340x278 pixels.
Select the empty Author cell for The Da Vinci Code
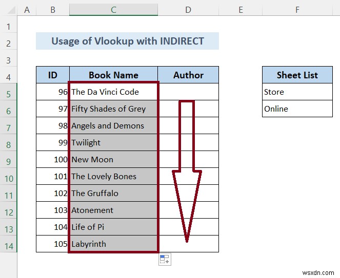point(188,92)
